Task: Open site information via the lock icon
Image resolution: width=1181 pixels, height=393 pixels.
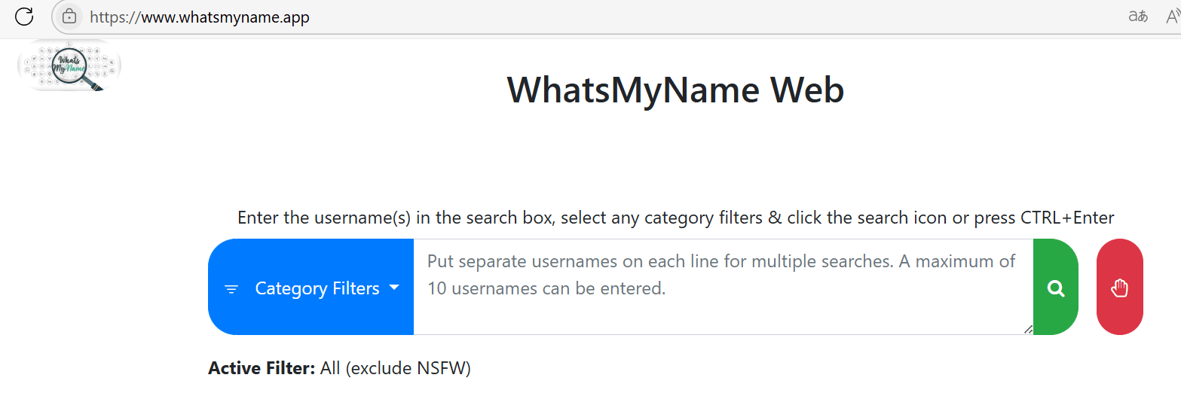Action: pos(69,16)
